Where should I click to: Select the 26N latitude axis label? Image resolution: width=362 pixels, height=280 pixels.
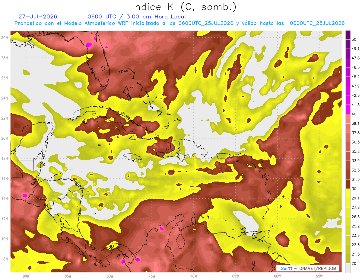pos(5,78)
